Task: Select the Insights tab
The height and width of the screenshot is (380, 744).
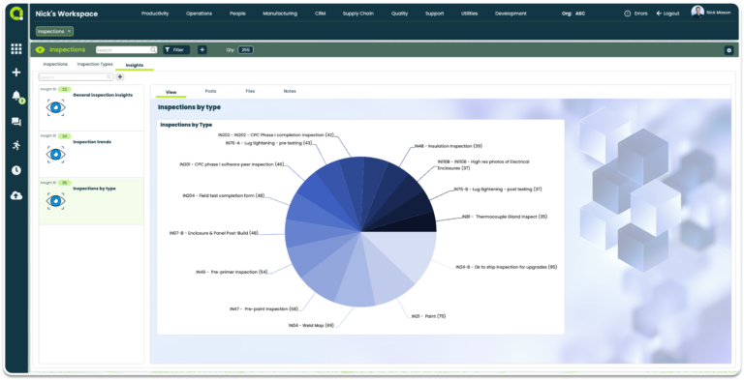Action: pyautogui.click(x=135, y=66)
